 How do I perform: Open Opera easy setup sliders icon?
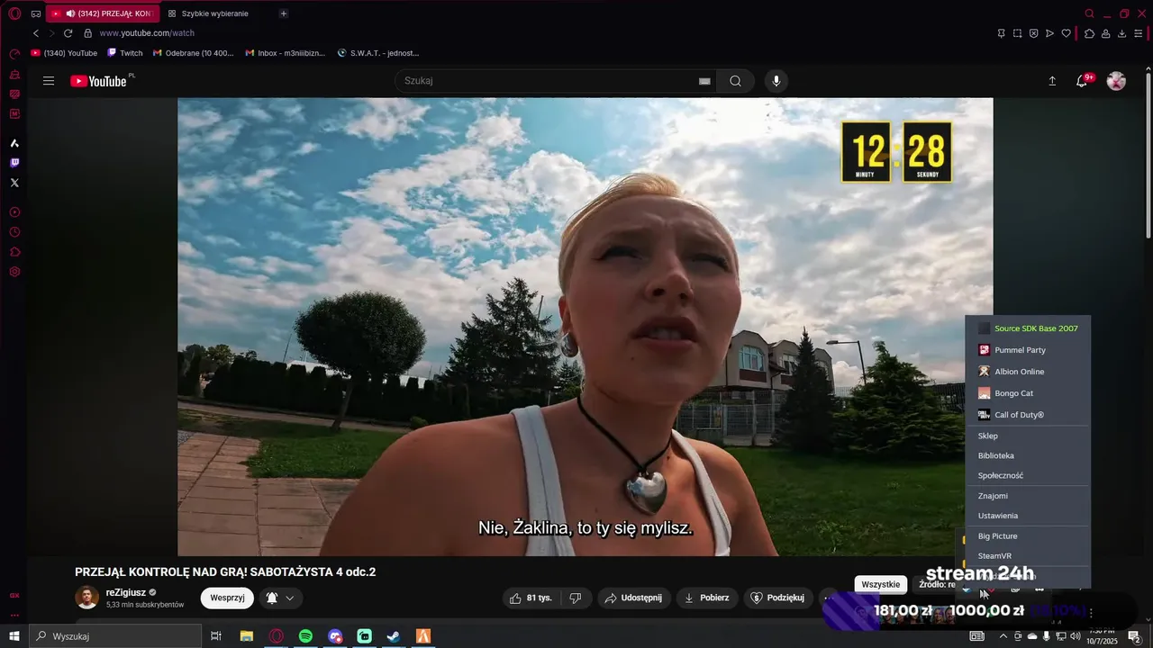(x=1139, y=33)
